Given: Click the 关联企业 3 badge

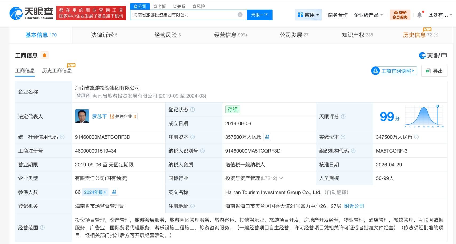Looking at the screenshot, I should point(123,116).
